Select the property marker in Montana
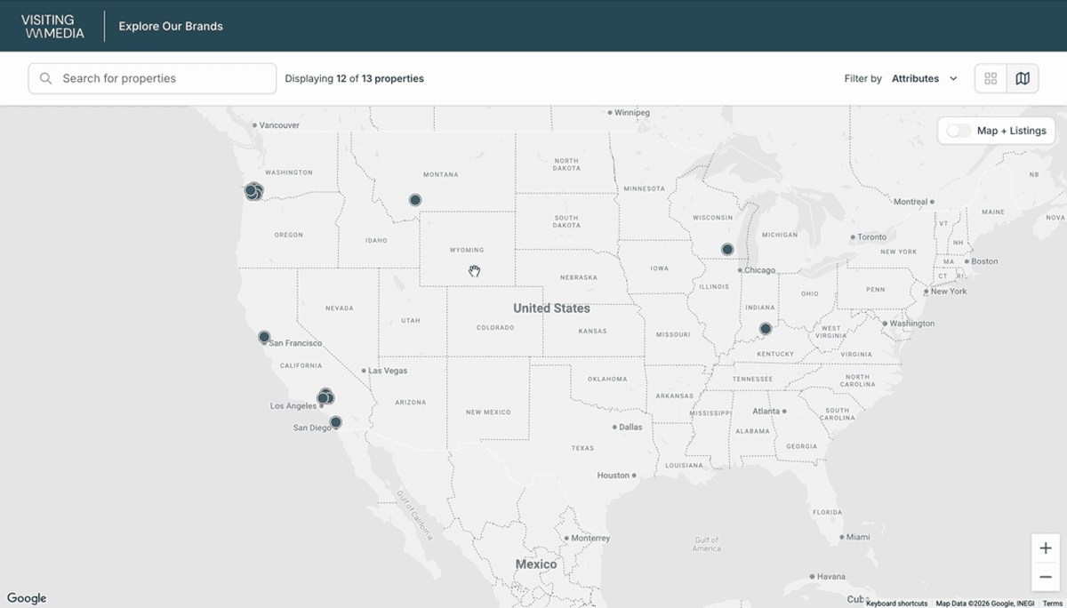 click(x=415, y=200)
